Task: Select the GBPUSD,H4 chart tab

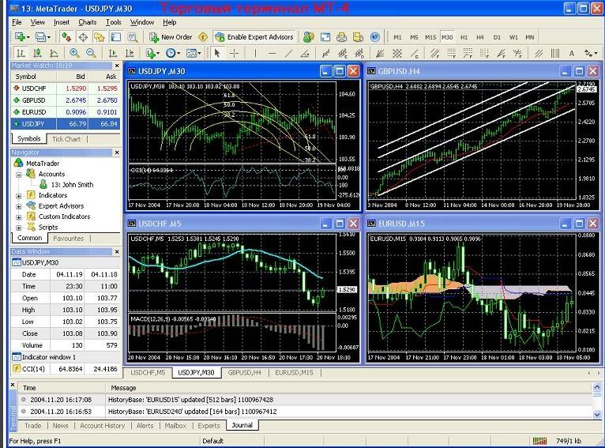Action: (245, 373)
